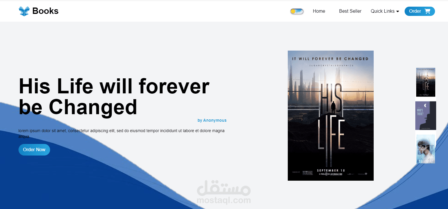
Task: Click the Books brand name text
Action: pyautogui.click(x=45, y=11)
